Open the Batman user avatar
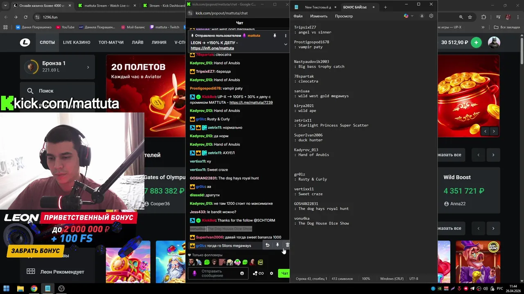The width and height of the screenshot is (524, 294). 494,42
